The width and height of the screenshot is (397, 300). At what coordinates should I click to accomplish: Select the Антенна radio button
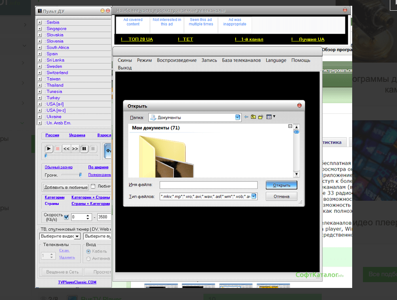click(88, 258)
